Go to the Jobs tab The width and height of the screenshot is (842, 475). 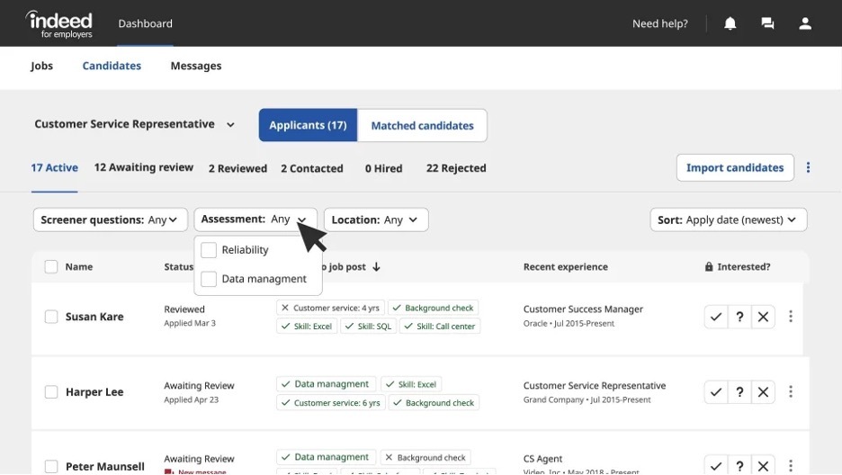[x=42, y=66]
